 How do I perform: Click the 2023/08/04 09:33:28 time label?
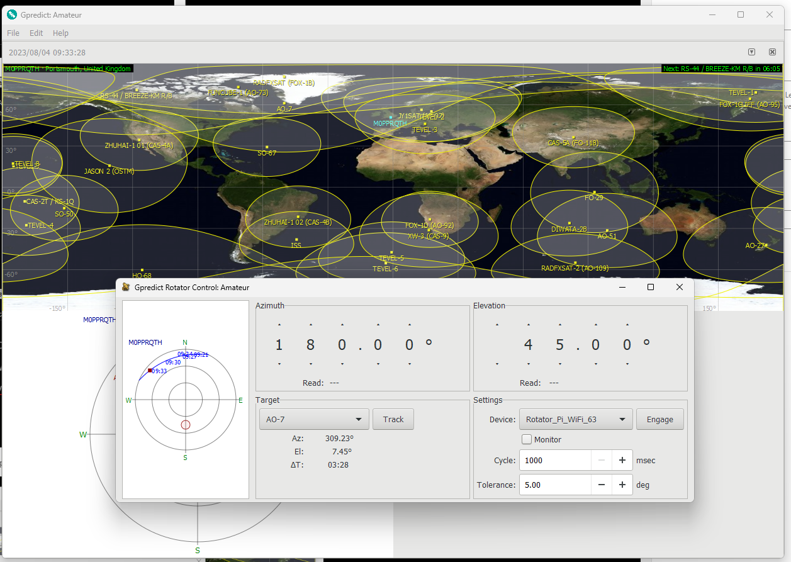pos(47,52)
